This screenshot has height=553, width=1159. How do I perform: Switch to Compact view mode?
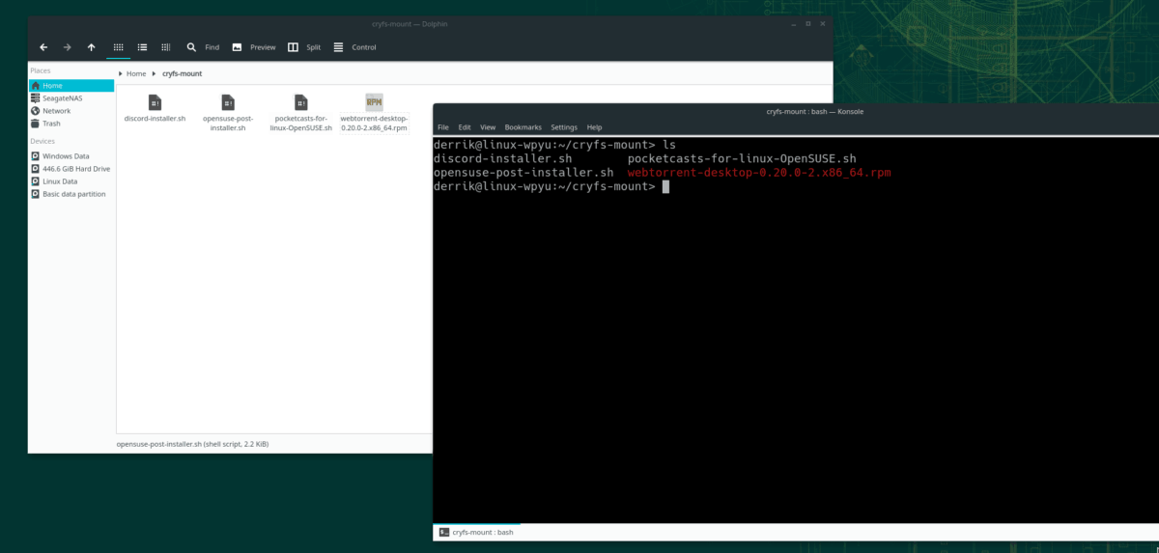(x=142, y=46)
